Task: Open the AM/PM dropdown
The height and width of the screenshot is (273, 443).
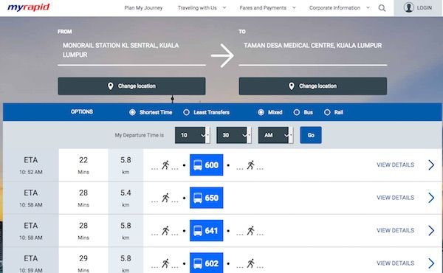Action: pos(275,135)
